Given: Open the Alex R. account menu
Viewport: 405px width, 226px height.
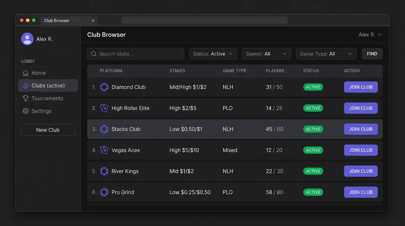Looking at the screenshot, I should (x=370, y=34).
